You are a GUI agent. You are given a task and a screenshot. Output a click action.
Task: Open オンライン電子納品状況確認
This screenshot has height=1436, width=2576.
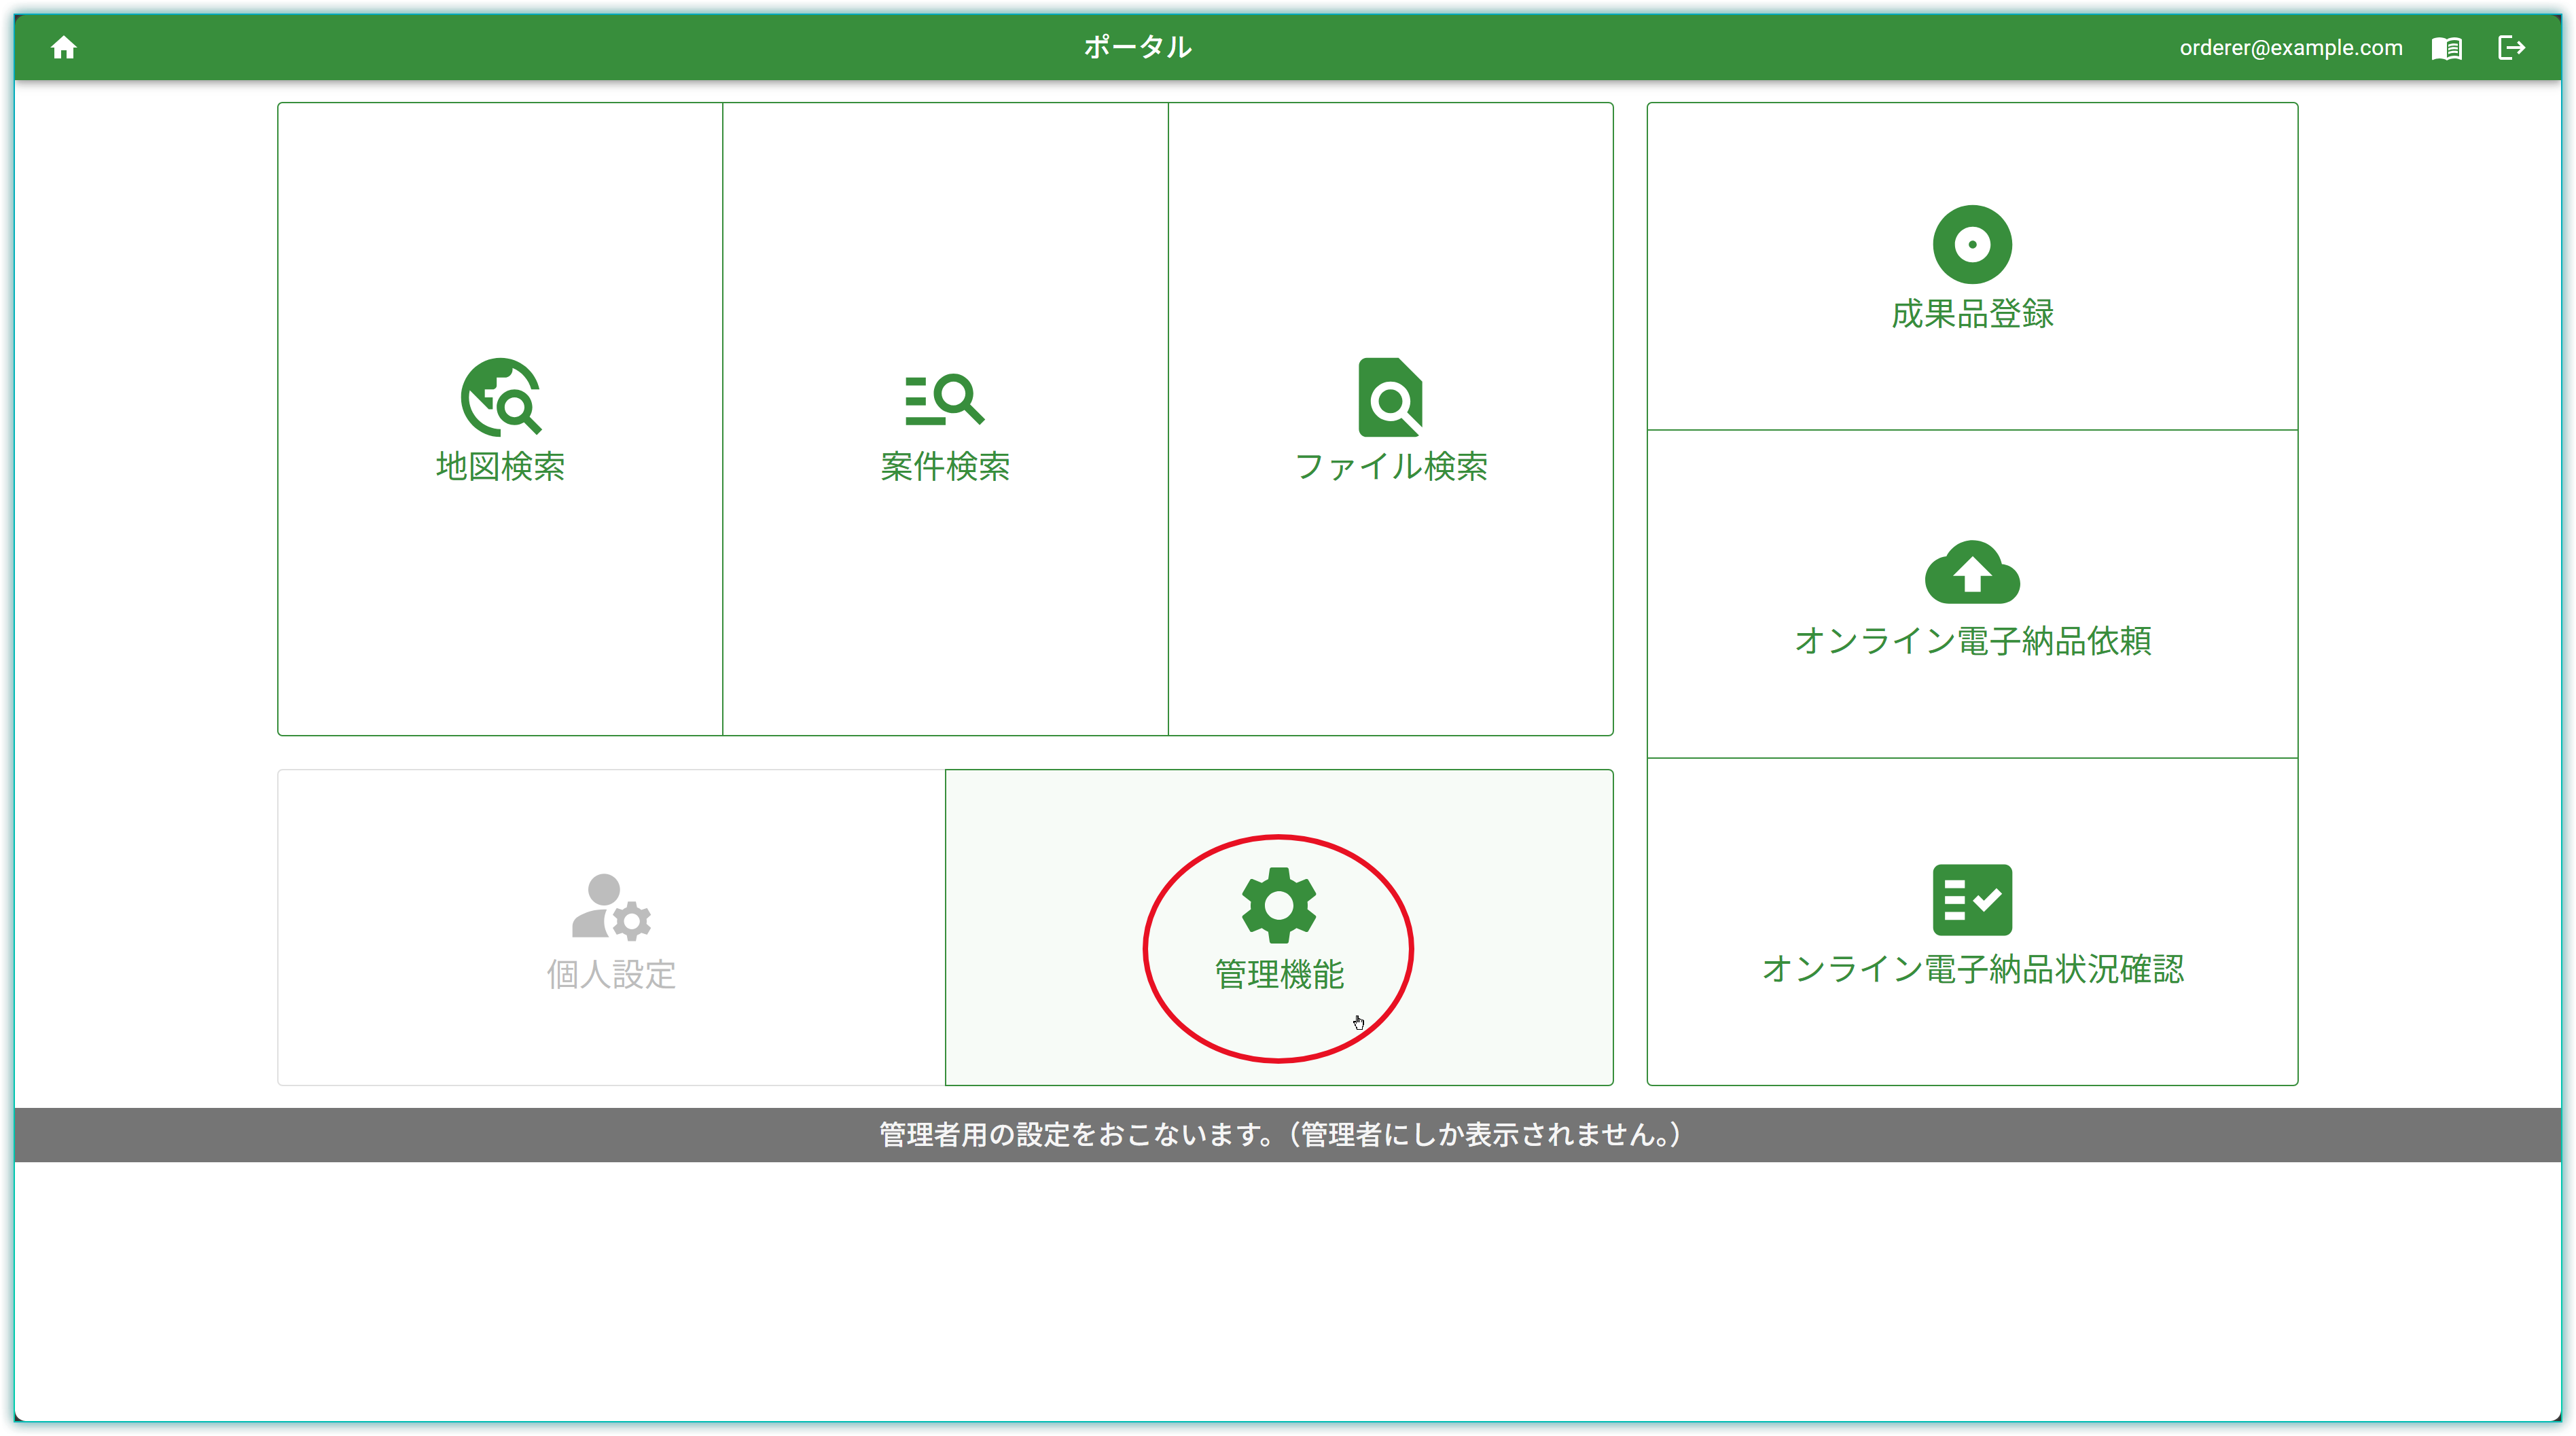1972,969
